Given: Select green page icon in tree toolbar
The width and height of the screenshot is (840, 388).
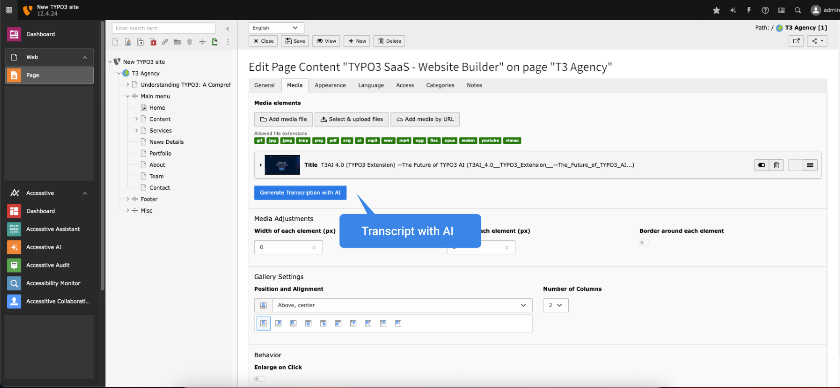Looking at the screenshot, I should coord(215,42).
